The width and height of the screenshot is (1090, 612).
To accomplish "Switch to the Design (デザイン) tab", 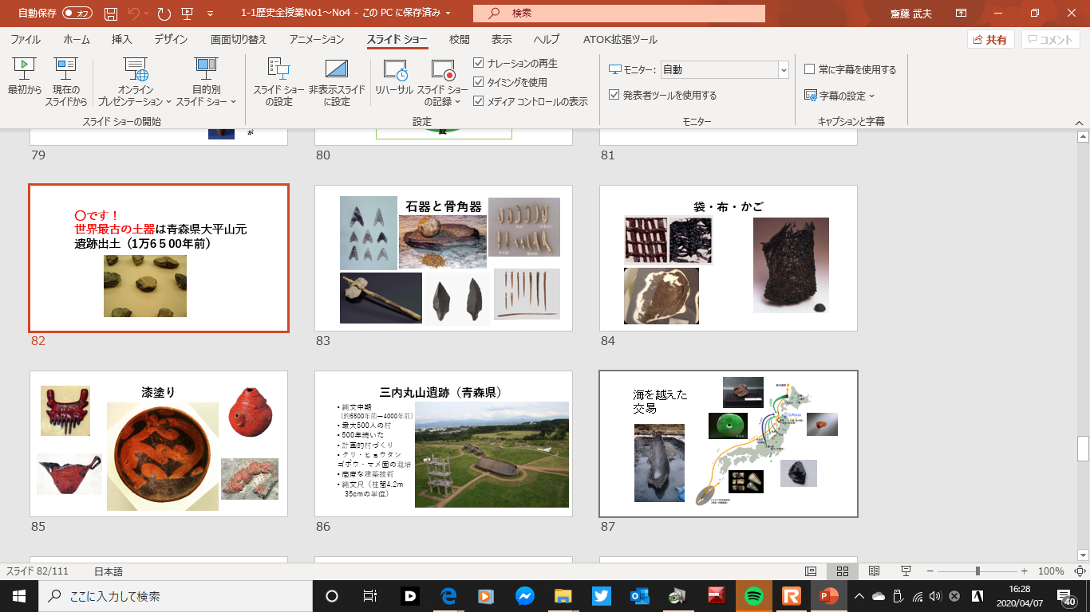I will pyautogui.click(x=171, y=40).
